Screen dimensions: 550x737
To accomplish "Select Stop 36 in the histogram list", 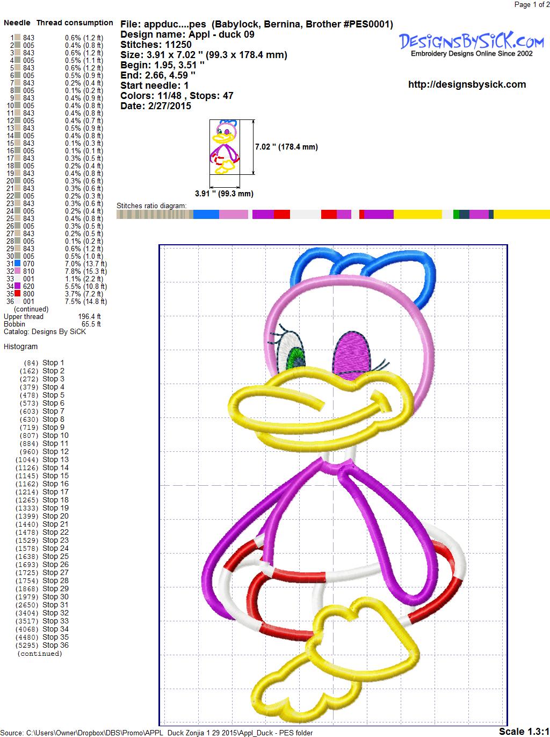I will (55, 645).
